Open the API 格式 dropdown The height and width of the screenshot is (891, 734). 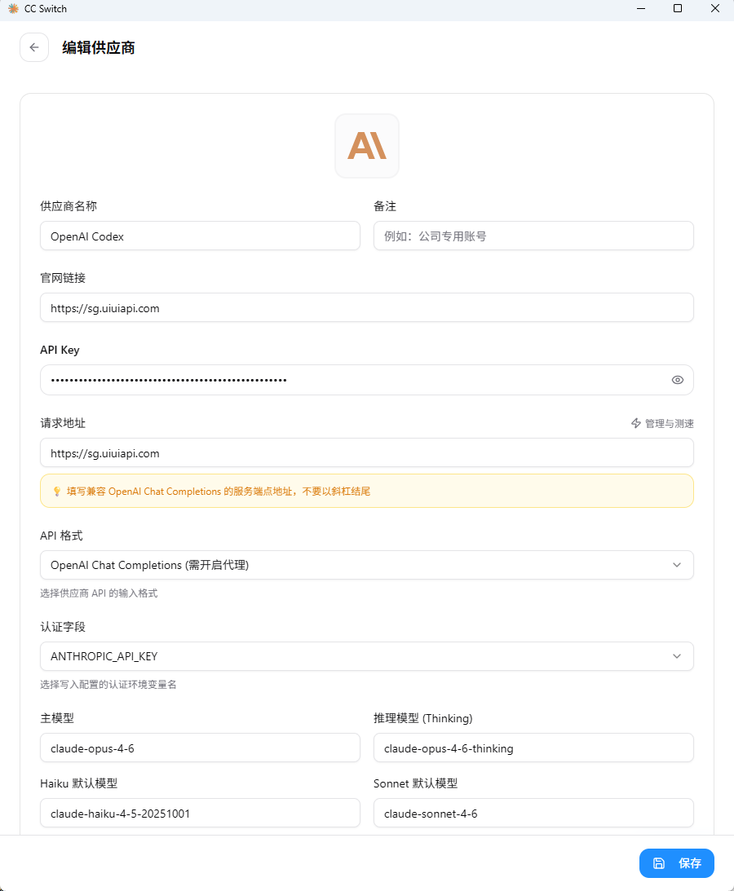click(366, 565)
